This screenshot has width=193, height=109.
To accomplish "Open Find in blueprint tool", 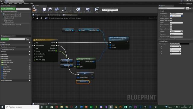I will point(57,10).
